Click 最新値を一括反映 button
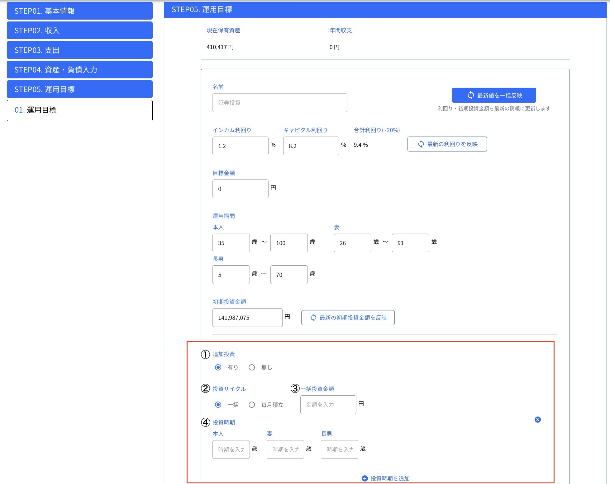Image resolution: width=610 pixels, height=484 pixels. tap(494, 95)
